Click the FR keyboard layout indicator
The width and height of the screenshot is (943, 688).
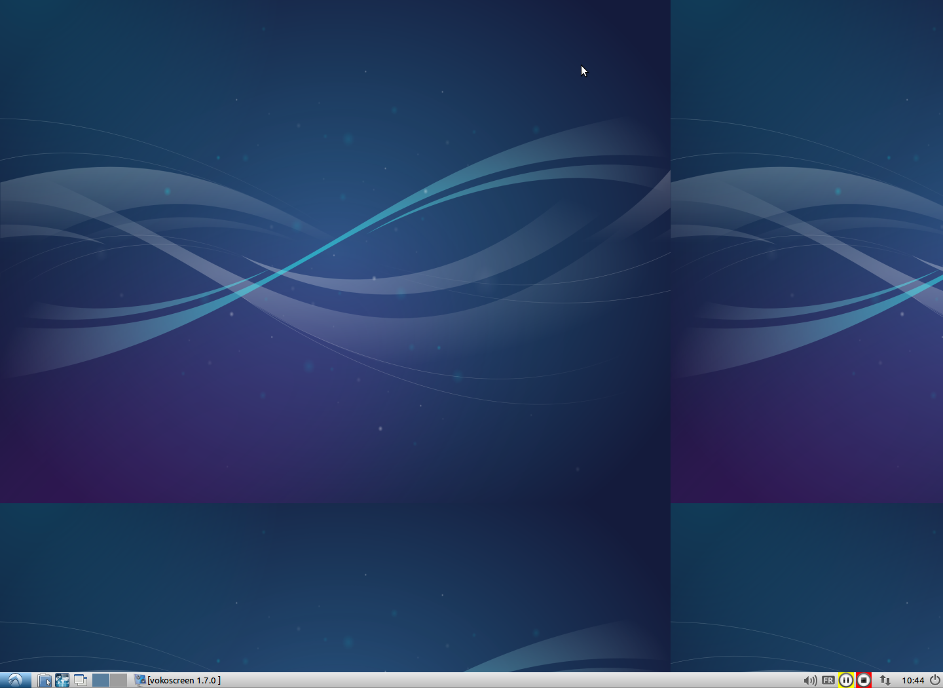(x=828, y=680)
